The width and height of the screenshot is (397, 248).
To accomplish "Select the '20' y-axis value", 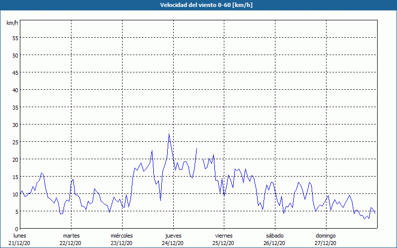I will click(15, 160).
